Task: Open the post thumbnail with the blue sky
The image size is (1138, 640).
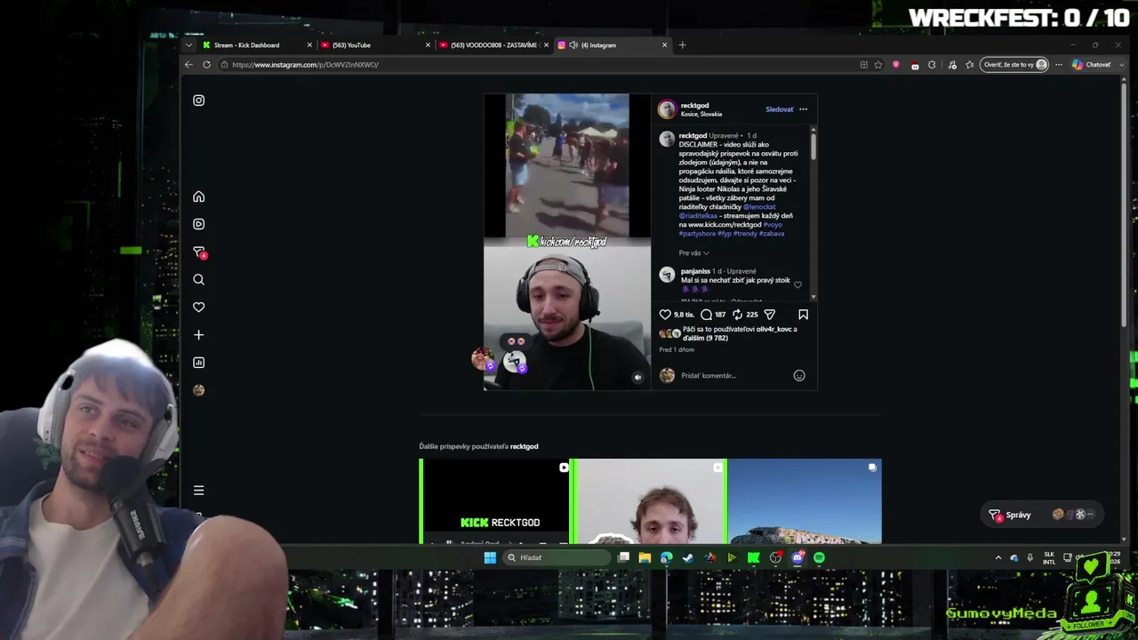Action: [x=805, y=501]
